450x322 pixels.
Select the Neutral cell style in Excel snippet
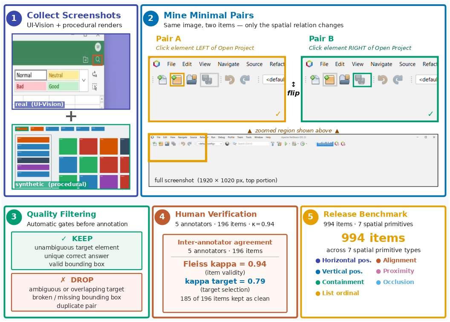click(x=63, y=75)
